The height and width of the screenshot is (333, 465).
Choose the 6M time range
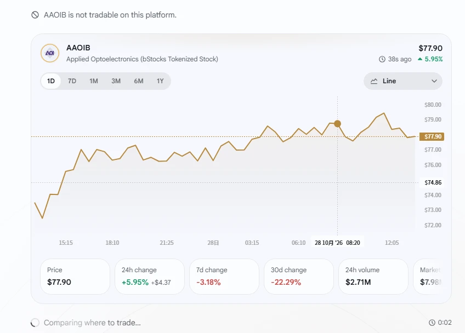pos(139,81)
